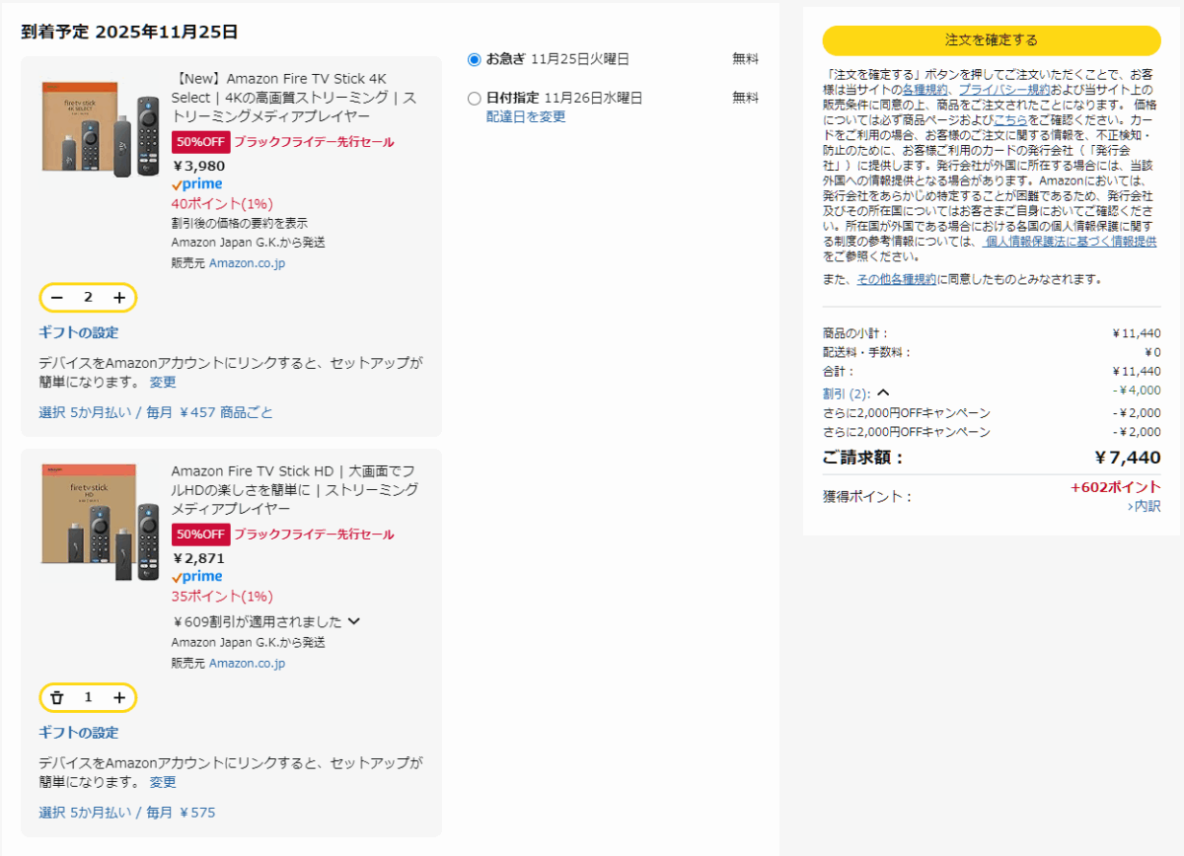1184x856 pixels.
Task: Select 5か月払い ¥457 installment option
Action: click(156, 412)
